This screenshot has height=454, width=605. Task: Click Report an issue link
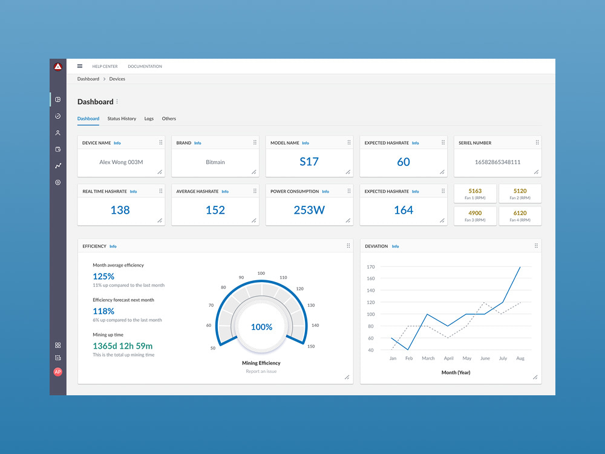(x=261, y=372)
